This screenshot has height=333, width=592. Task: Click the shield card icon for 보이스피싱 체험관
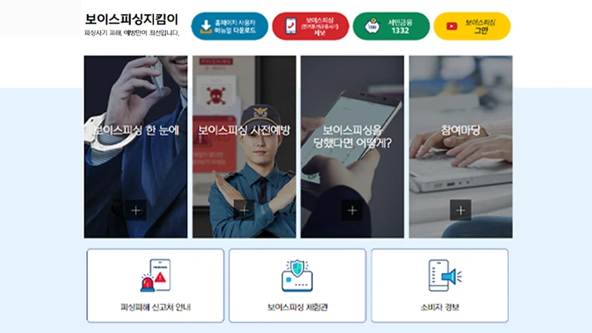click(x=297, y=275)
